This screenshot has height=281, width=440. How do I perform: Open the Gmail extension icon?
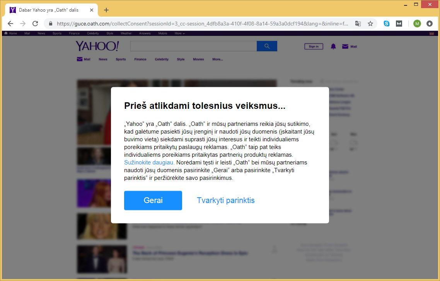click(x=399, y=24)
